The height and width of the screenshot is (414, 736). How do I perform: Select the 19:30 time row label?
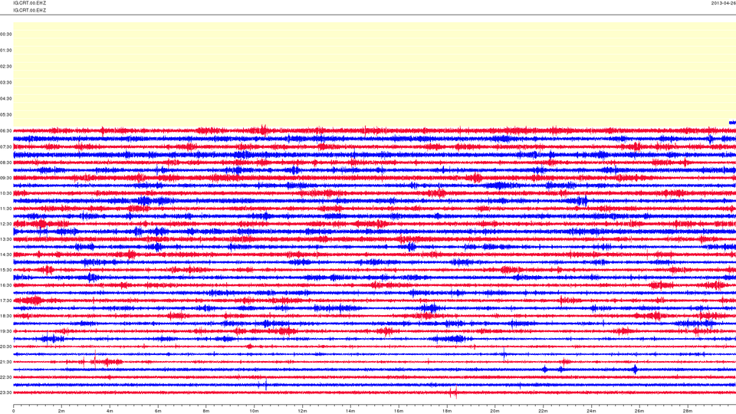pyautogui.click(x=6, y=331)
